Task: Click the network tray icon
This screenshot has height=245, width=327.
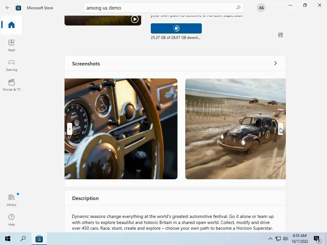Action: (278, 239)
